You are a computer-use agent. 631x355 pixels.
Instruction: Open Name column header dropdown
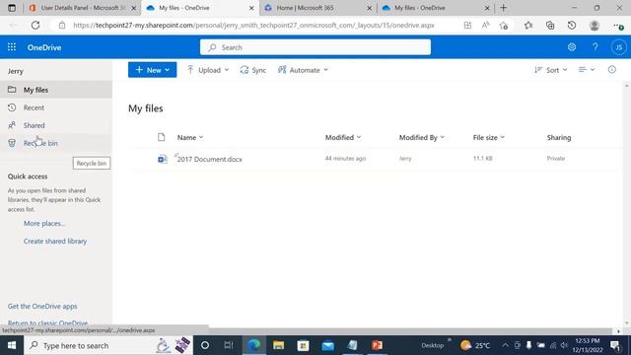190,137
